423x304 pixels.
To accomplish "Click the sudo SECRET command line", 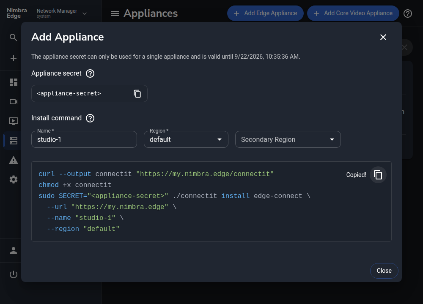I will [174, 196].
